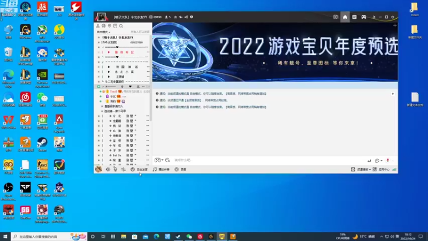Screen dimensions: 428x241
Task: Open the video live icon in title bar
Action: [336, 17]
